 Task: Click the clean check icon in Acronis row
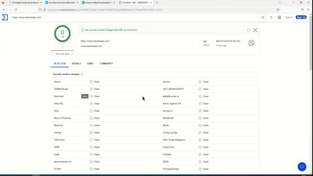pos(200,82)
